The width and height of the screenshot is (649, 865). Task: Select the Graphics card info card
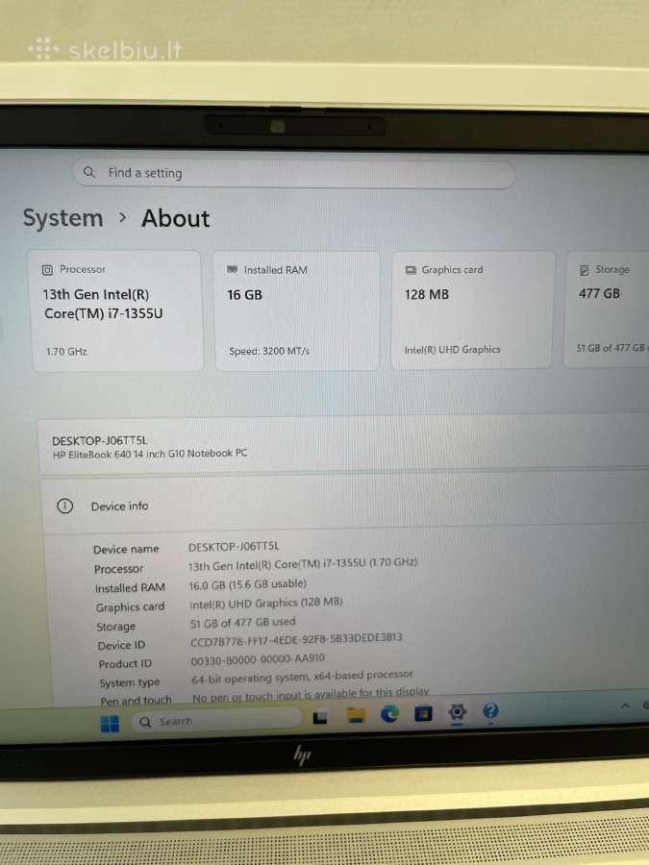[x=472, y=310]
